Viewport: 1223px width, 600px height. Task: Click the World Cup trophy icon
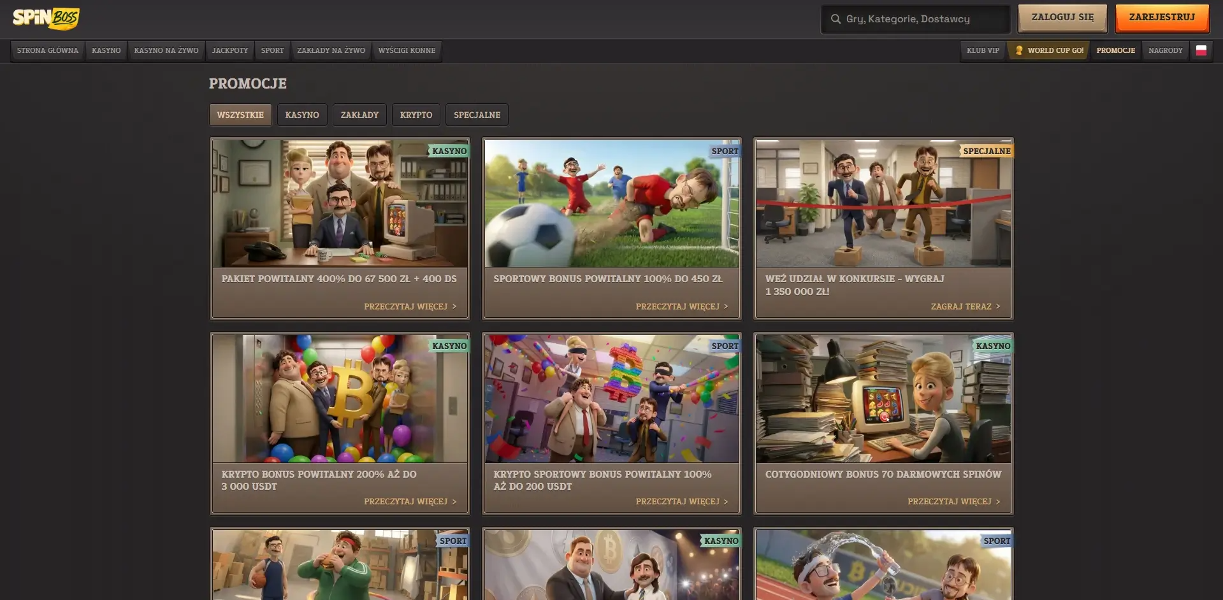tap(1019, 50)
